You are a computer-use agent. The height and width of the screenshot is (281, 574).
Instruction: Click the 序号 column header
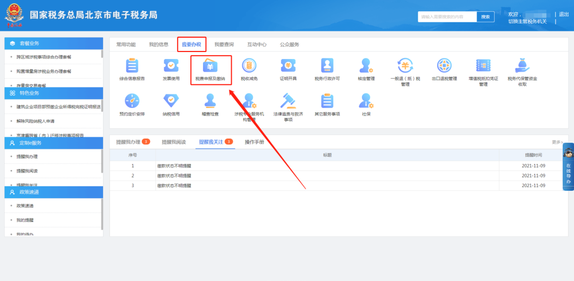(x=132, y=155)
